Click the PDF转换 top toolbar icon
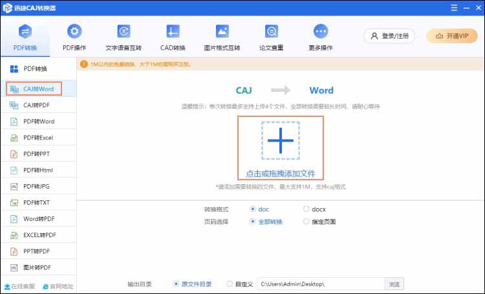485x294 pixels. tap(25, 32)
